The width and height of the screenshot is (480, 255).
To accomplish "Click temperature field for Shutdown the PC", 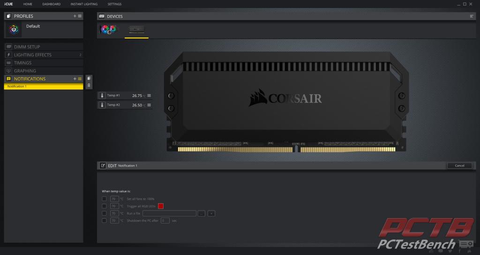I will [x=114, y=220].
